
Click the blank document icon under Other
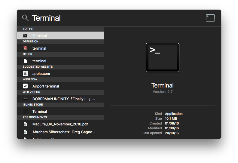click(25, 61)
